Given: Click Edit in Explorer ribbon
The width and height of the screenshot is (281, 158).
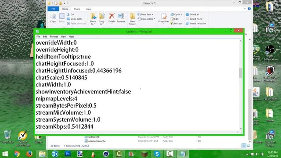Looking at the screenshot, I should pyautogui.click(x=175, y=19).
